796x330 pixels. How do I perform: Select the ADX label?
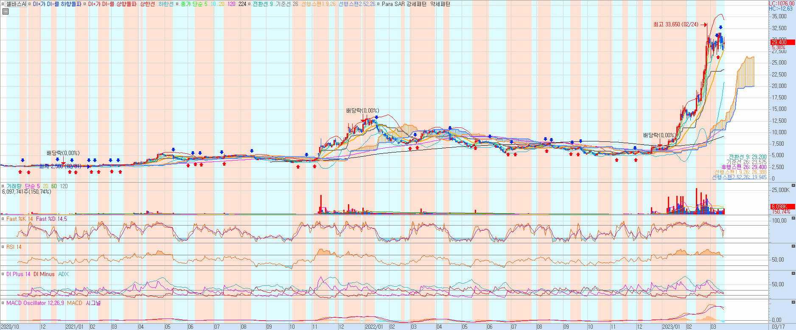(x=63, y=274)
